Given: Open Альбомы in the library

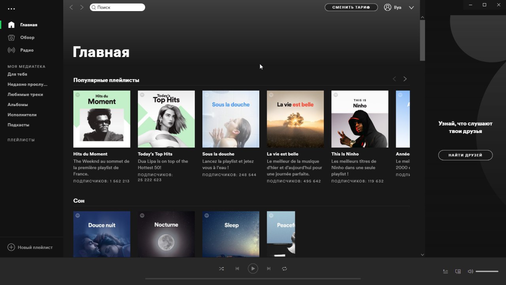Looking at the screenshot, I should 18,104.
